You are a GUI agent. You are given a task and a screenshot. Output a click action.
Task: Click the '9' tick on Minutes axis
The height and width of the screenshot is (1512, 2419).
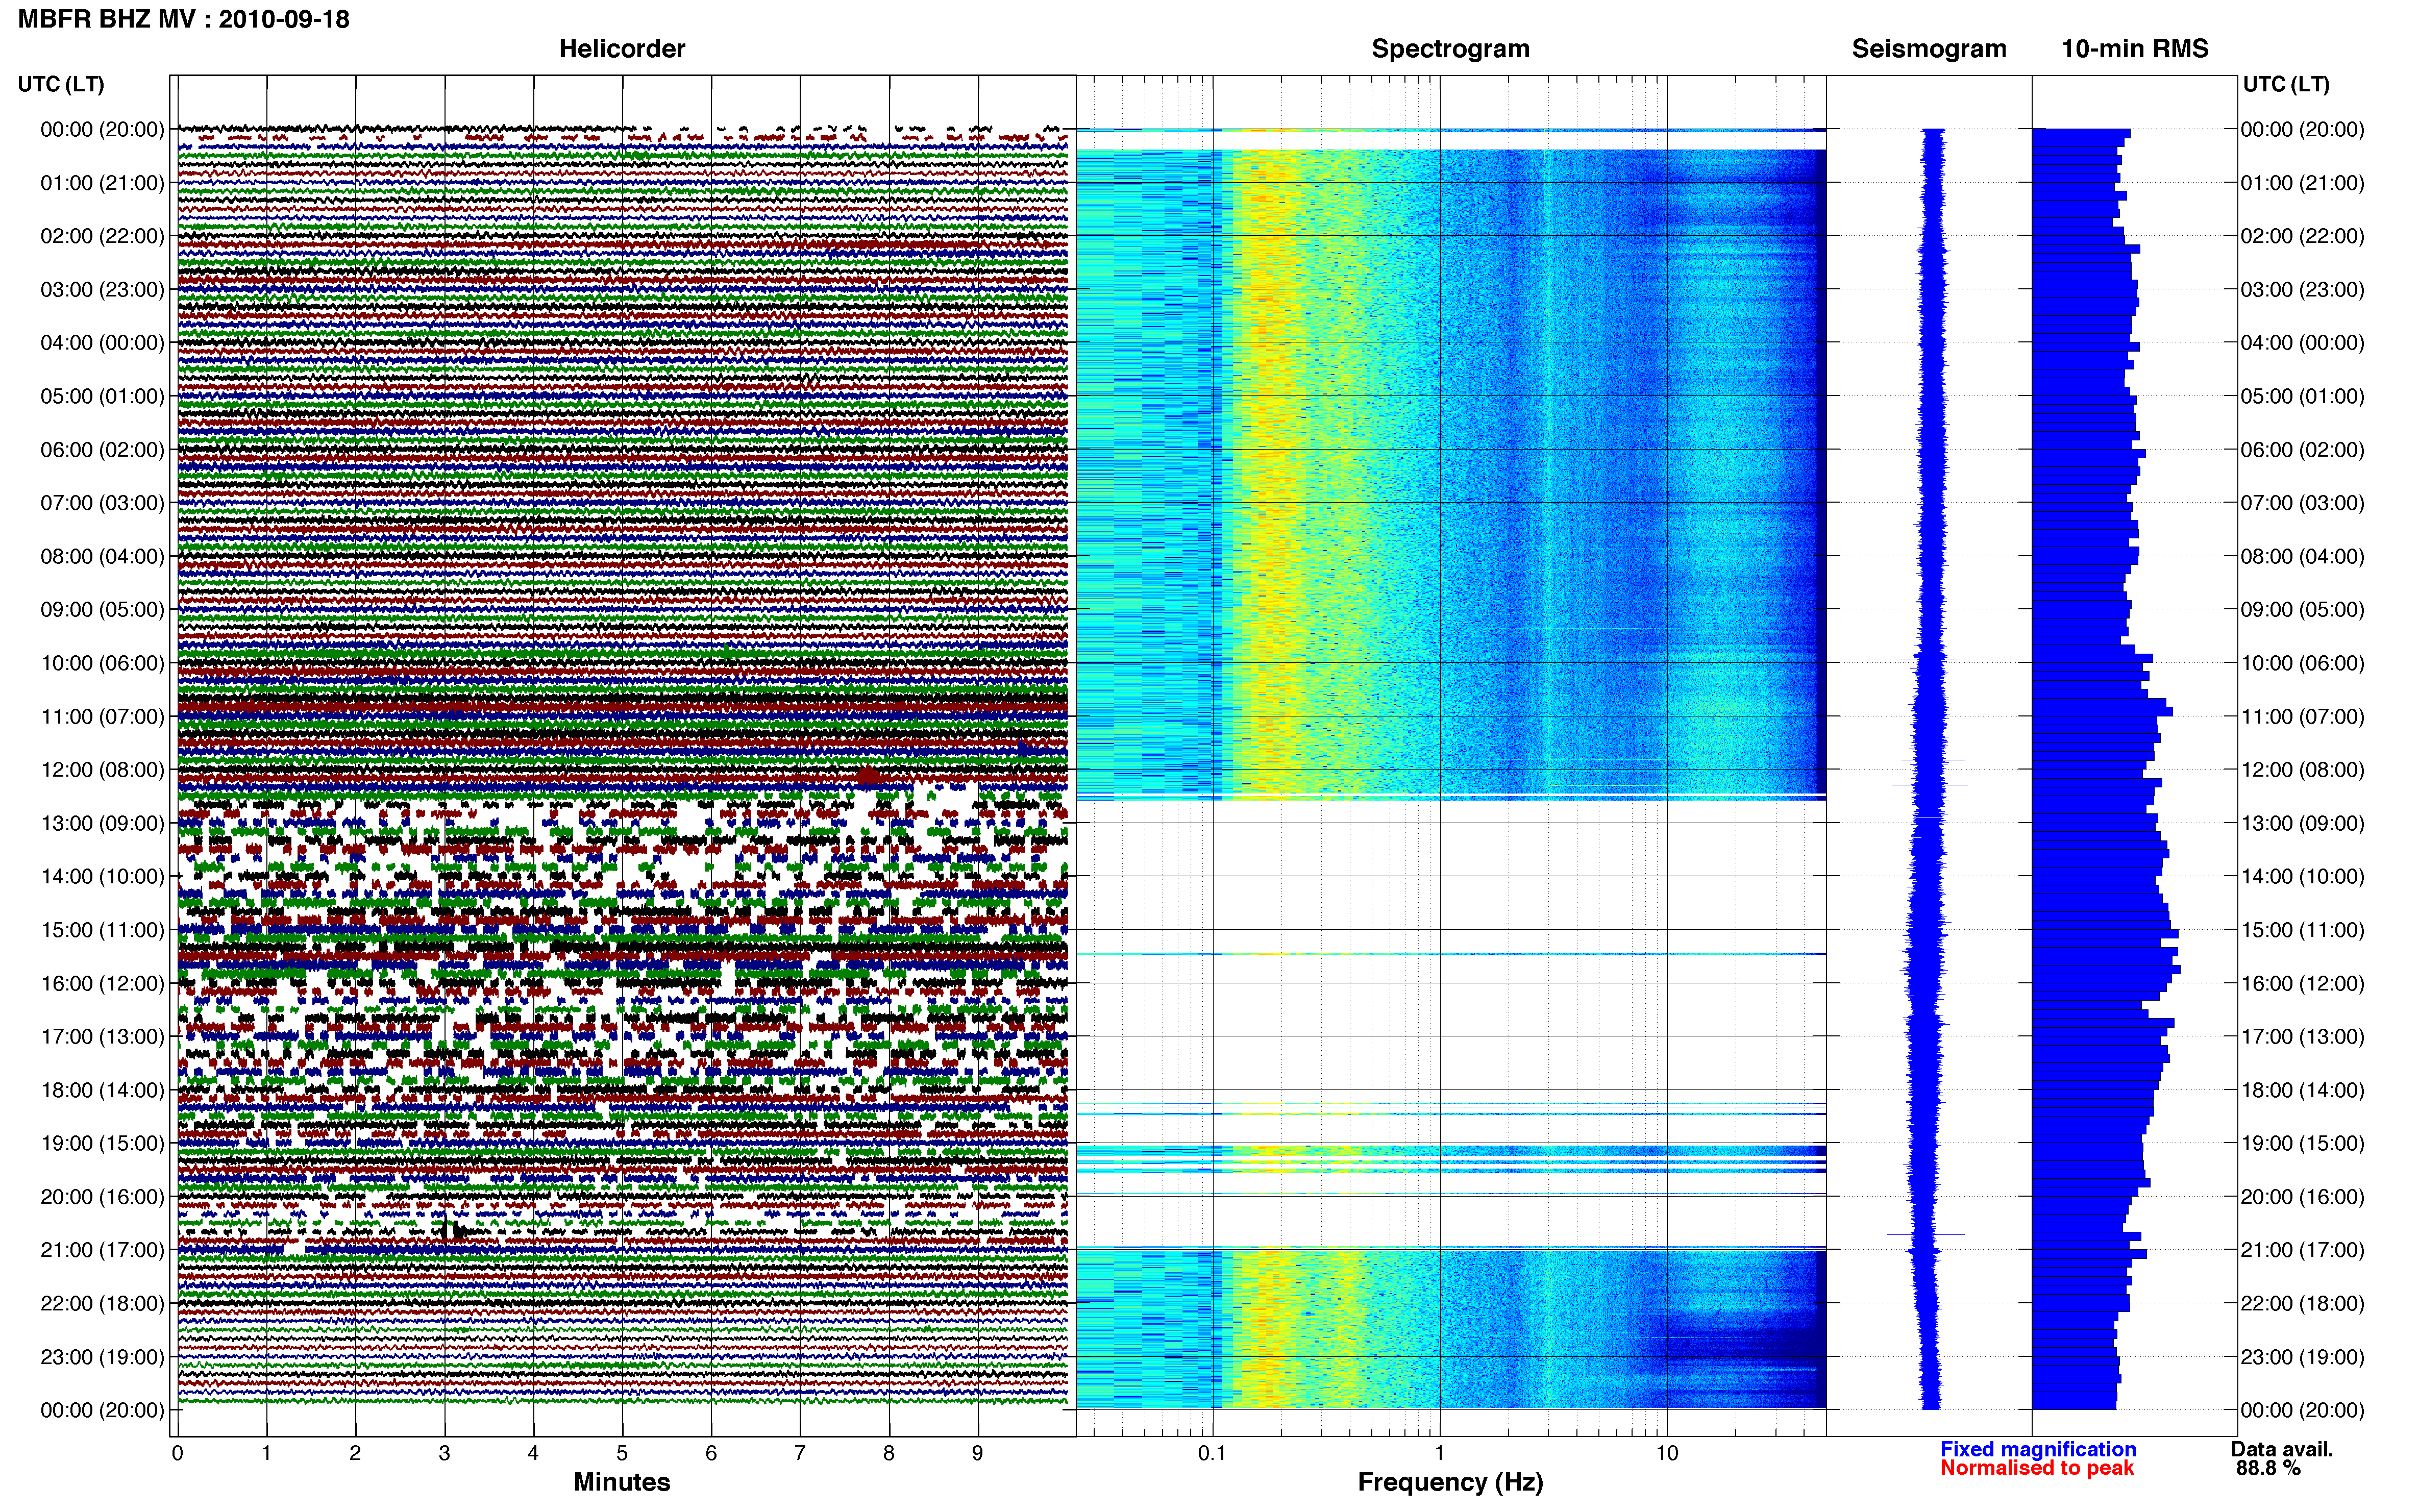(x=978, y=1453)
